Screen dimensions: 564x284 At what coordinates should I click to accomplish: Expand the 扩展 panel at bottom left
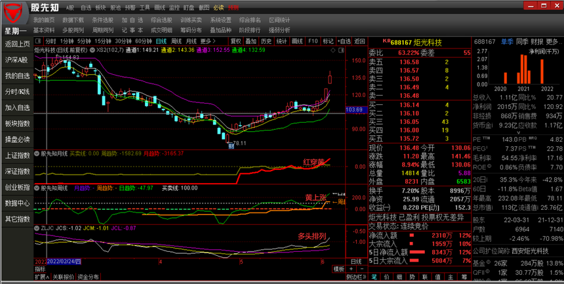[x=42, y=277]
